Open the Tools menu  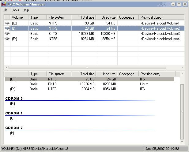coord(15,10)
